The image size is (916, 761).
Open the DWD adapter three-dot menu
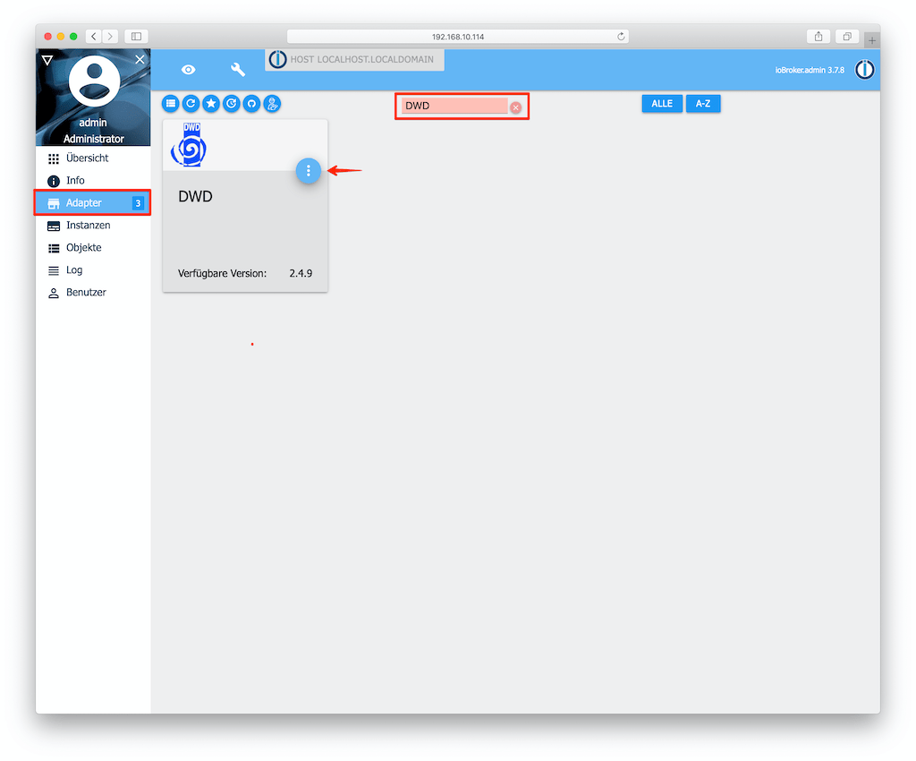click(309, 171)
